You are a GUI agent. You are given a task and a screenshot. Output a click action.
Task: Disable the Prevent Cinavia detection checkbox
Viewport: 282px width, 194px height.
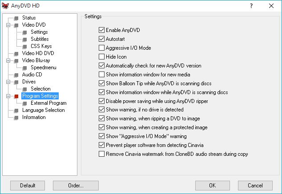(101, 145)
